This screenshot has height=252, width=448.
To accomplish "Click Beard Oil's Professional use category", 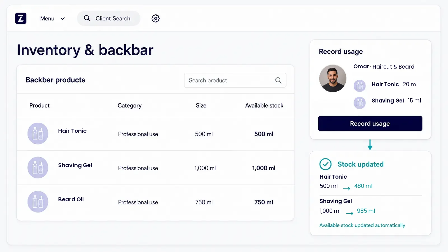I will click(138, 202).
